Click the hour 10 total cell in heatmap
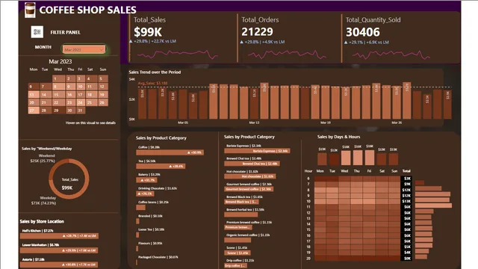 coord(406,201)
